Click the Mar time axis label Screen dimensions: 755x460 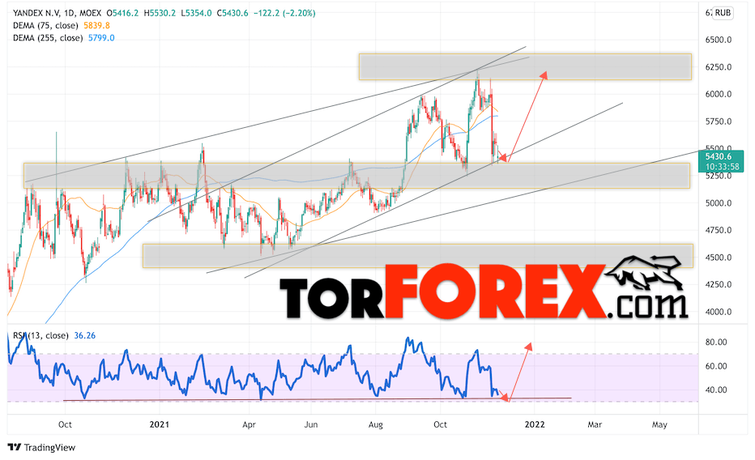click(595, 424)
